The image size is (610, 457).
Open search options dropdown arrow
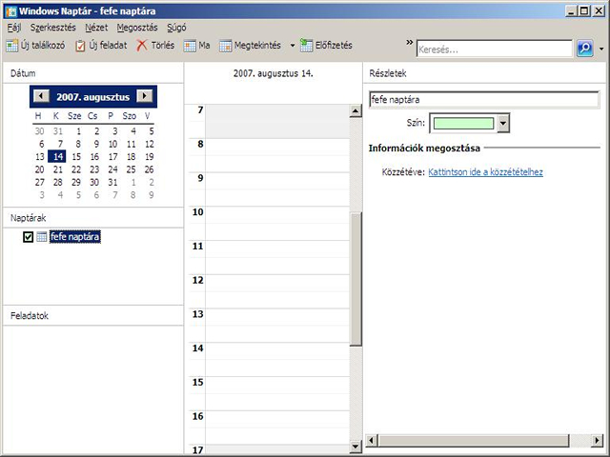coord(601,49)
